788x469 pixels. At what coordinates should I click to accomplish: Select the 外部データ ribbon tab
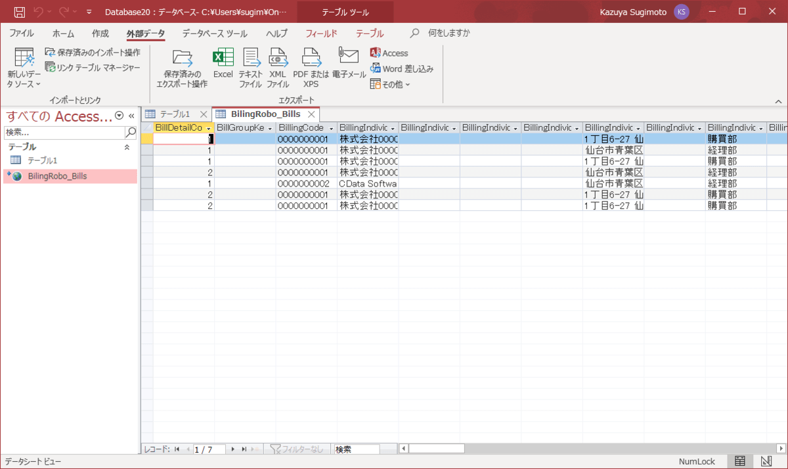146,33
